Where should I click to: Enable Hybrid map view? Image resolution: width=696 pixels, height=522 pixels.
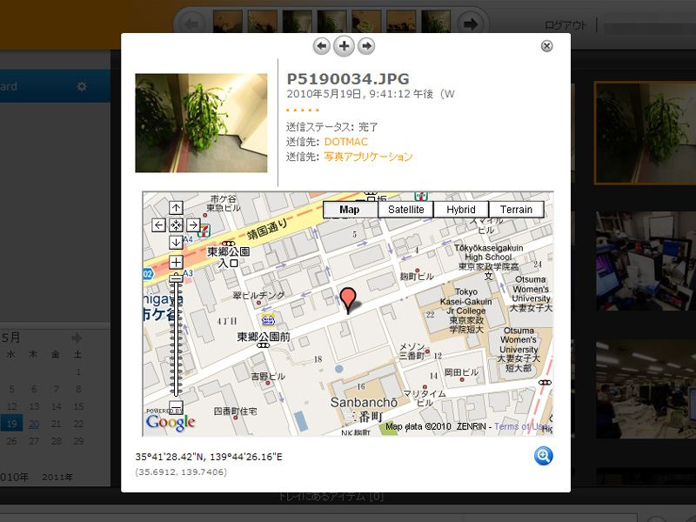(461, 209)
